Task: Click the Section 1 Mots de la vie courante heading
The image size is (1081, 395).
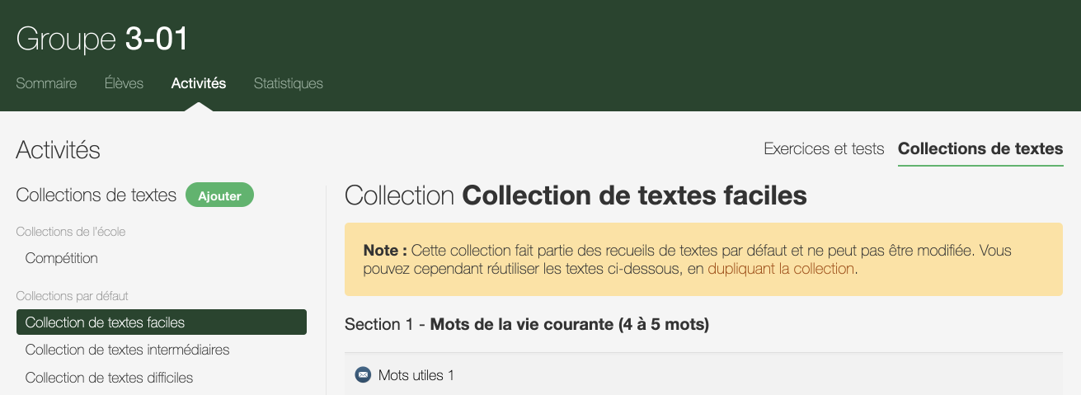Action: (x=527, y=324)
